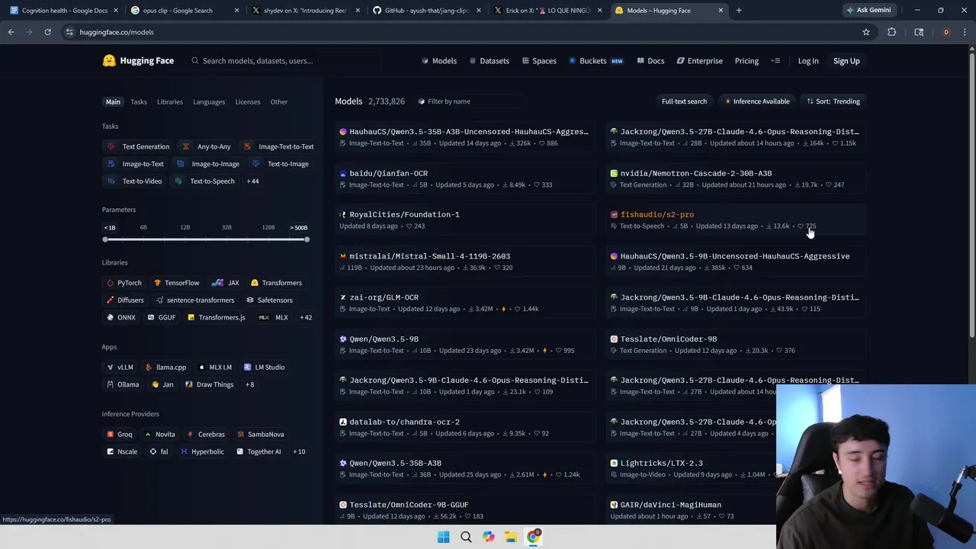
Task: Open the navigation more-options menu icon
Action: pos(775,61)
